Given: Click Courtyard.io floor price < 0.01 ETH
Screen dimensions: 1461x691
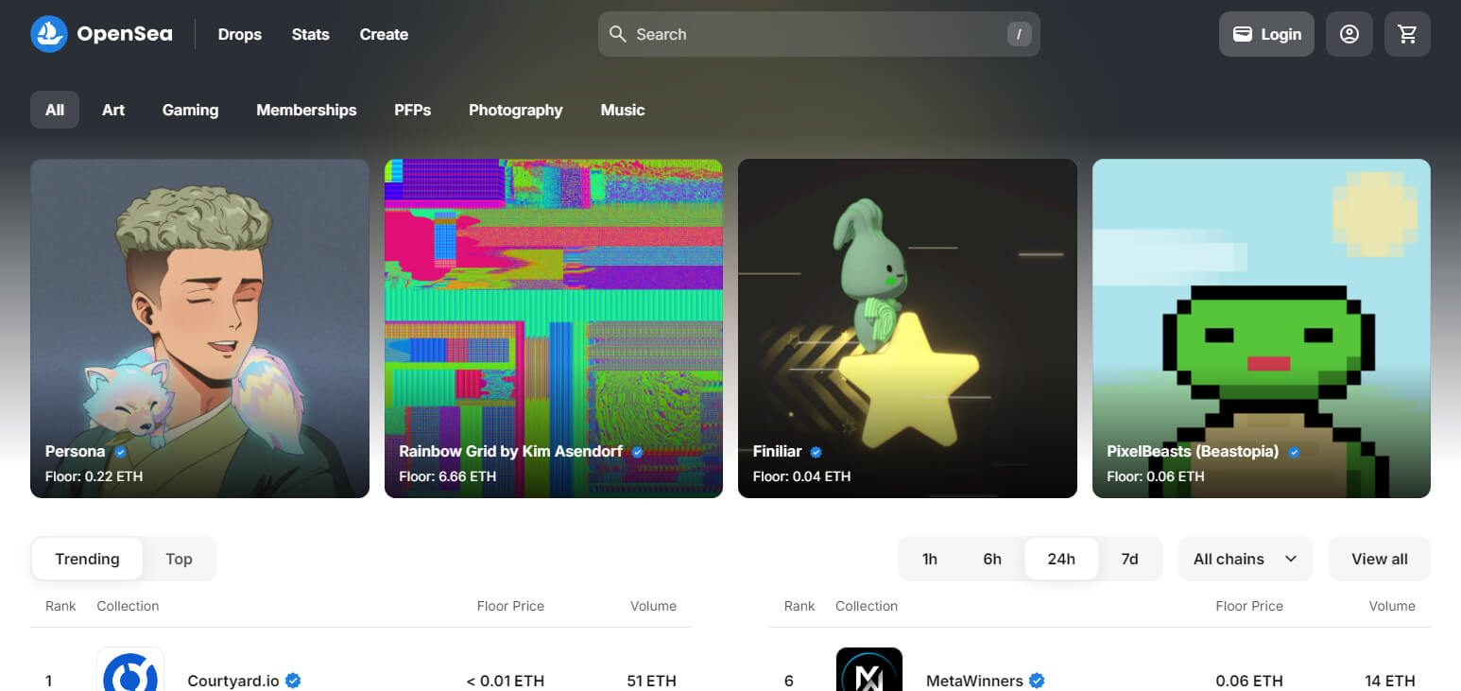Looking at the screenshot, I should [x=506, y=681].
